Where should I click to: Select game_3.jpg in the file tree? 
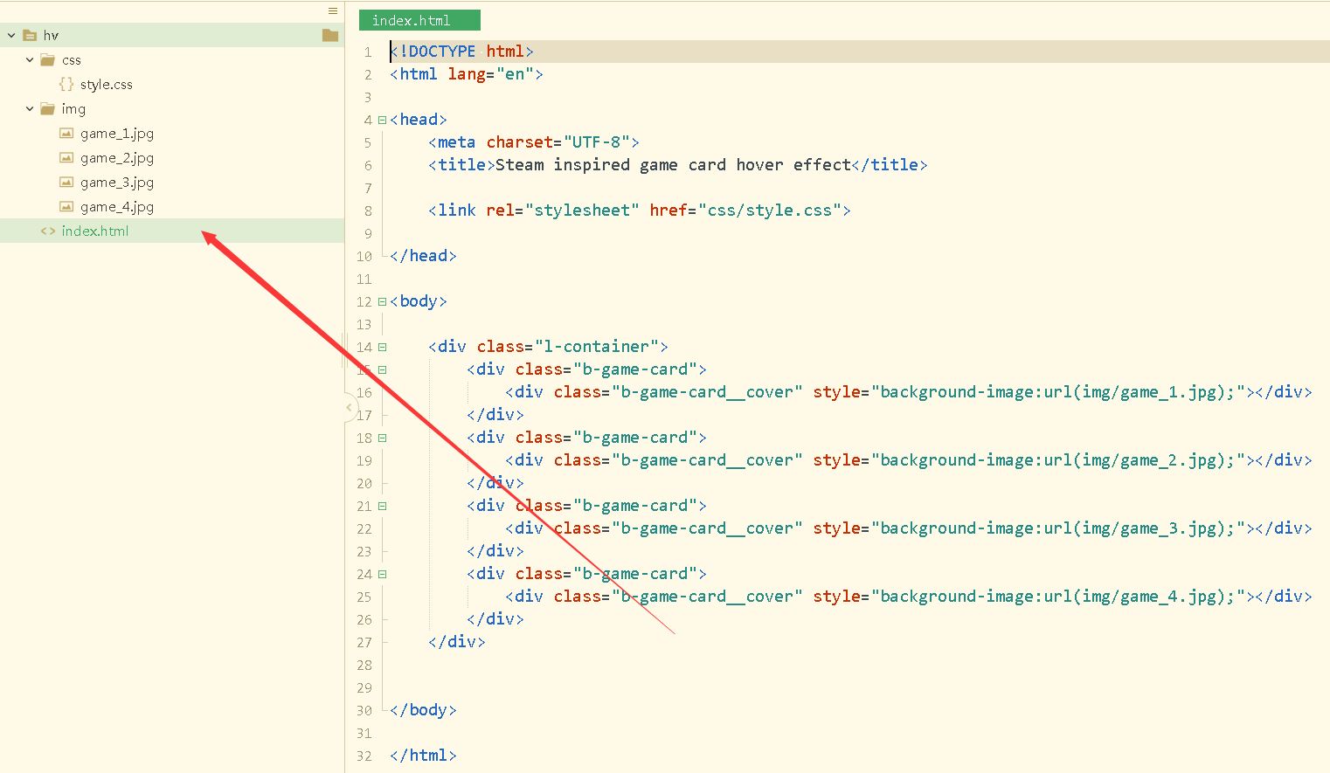pyautogui.click(x=117, y=182)
